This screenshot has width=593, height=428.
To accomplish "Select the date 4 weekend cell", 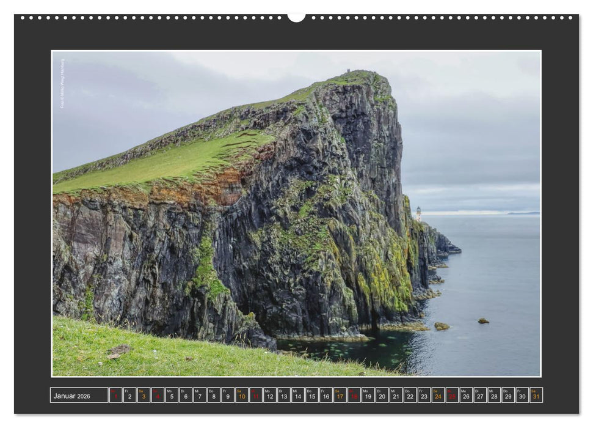I will pos(156,397).
